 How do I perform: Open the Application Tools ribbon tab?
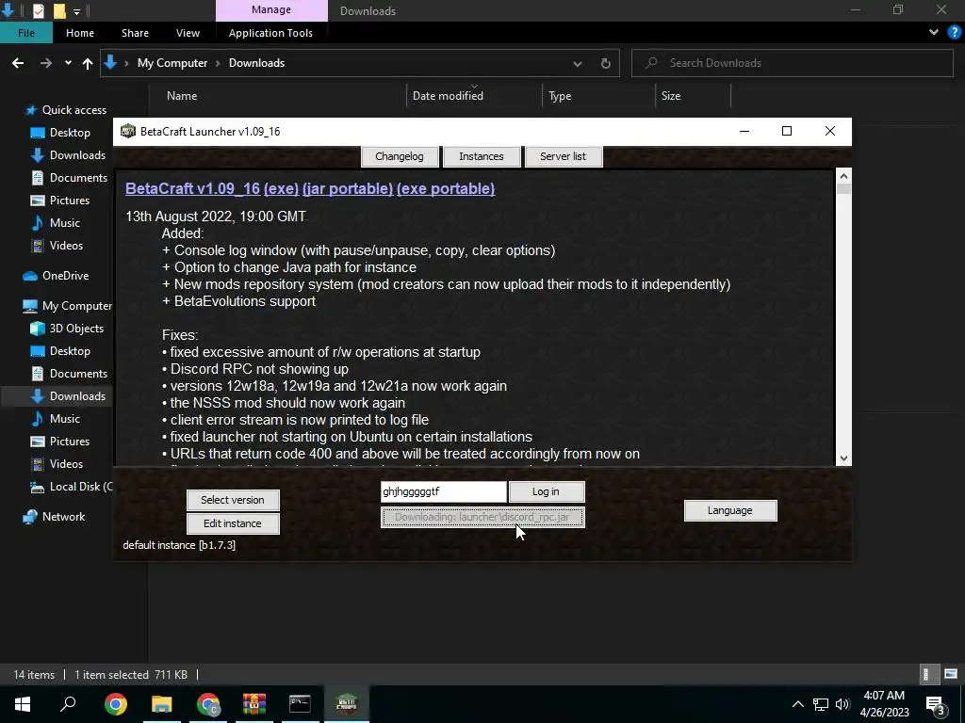tap(270, 33)
